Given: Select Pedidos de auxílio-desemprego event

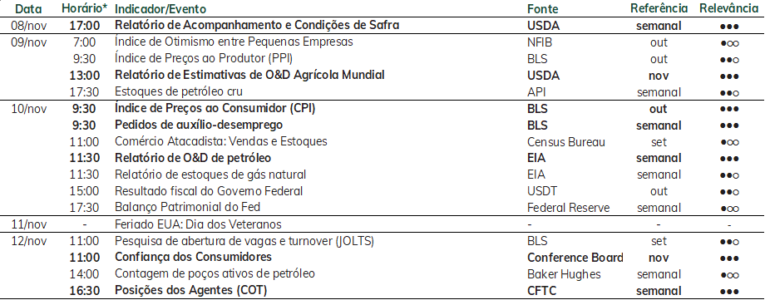Looking at the screenshot, I should point(199,125).
